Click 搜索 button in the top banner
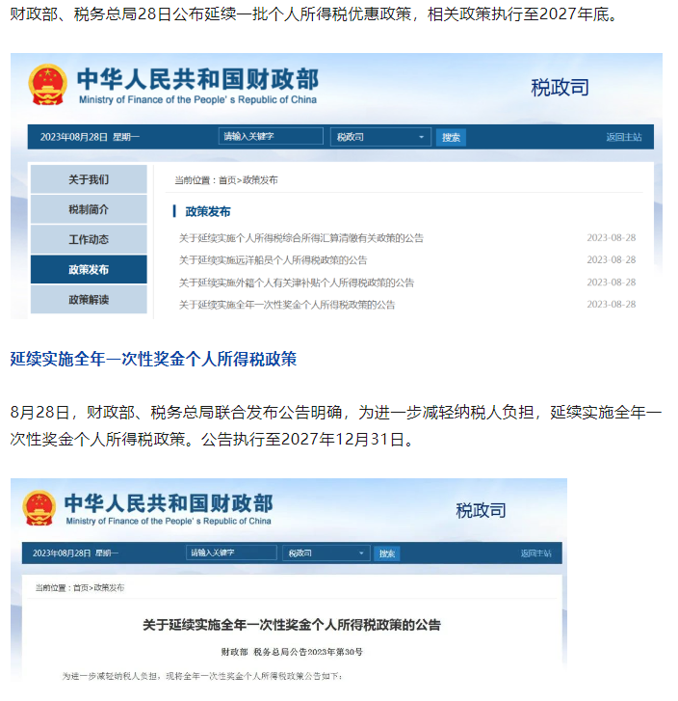 pyautogui.click(x=451, y=137)
